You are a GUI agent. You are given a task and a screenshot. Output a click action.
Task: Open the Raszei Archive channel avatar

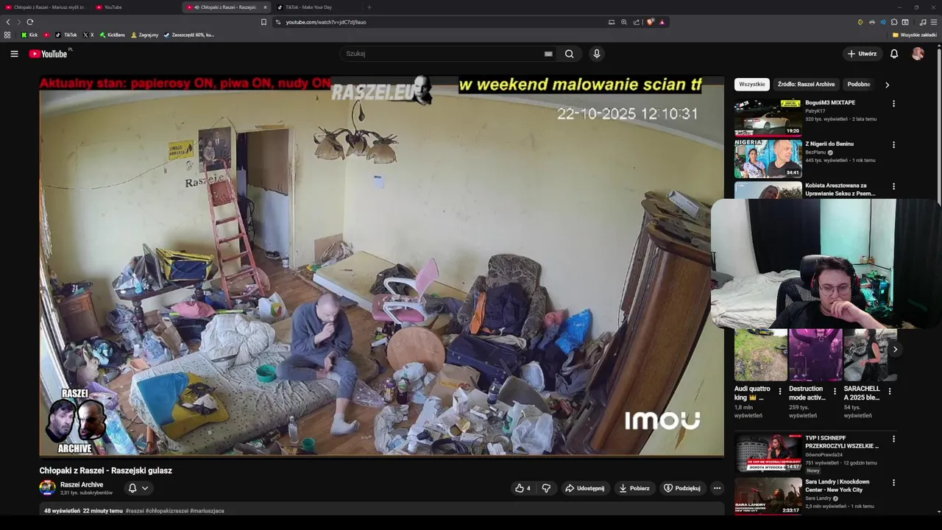click(47, 487)
